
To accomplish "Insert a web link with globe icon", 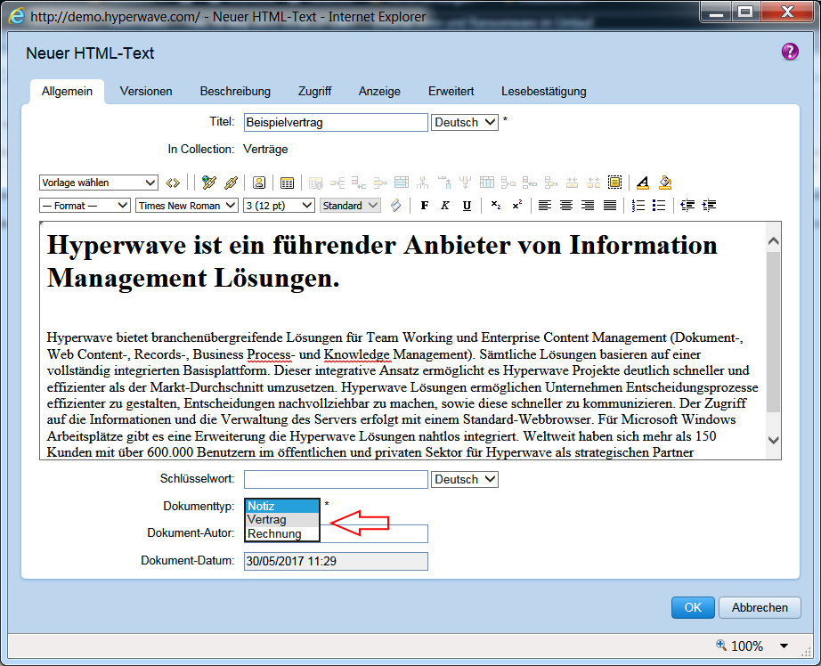I will (209, 183).
